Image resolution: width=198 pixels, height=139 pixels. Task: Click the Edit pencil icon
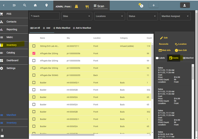161,38
